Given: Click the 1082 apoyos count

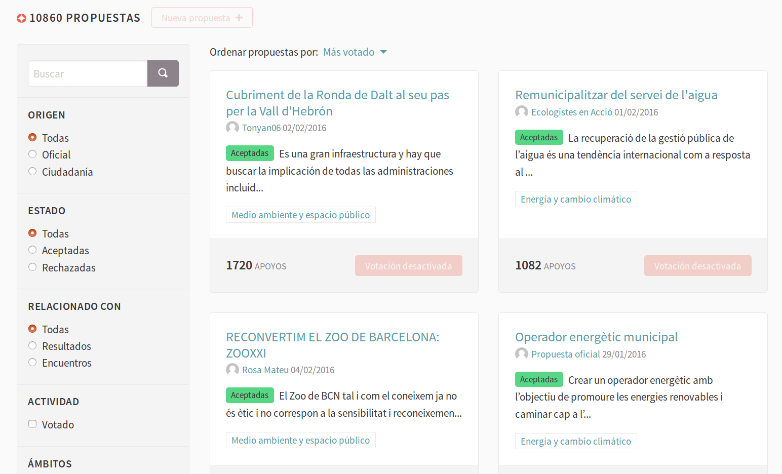Looking at the screenshot, I should (545, 265).
